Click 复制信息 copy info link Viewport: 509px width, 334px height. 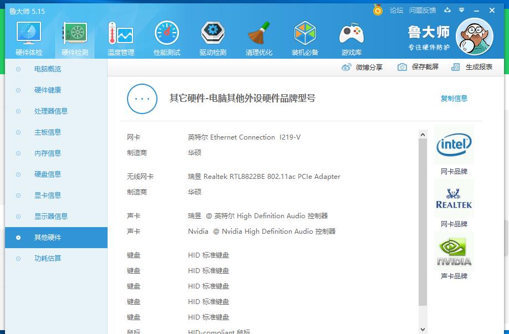[454, 99]
